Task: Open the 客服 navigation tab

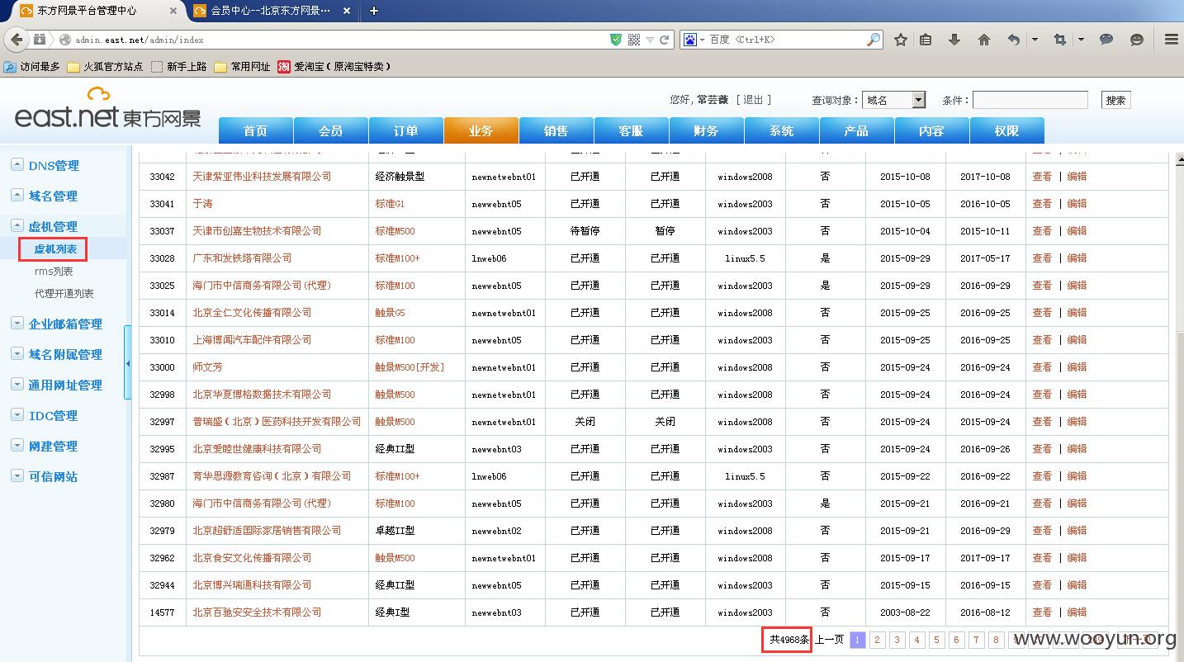Action: [x=632, y=130]
